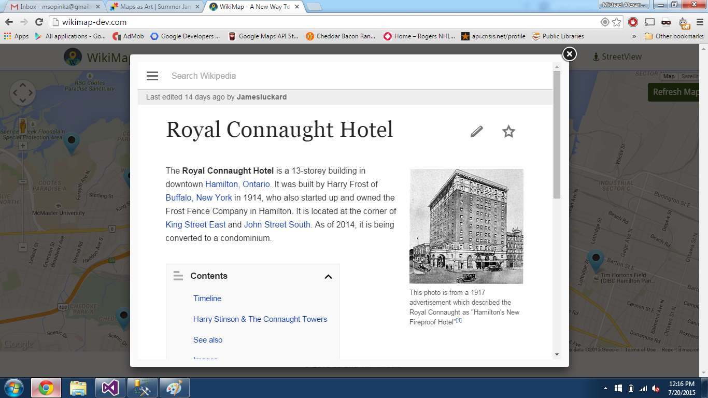Click the popup scrollbar up arrow
The width and height of the screenshot is (708, 398).
tap(557, 67)
